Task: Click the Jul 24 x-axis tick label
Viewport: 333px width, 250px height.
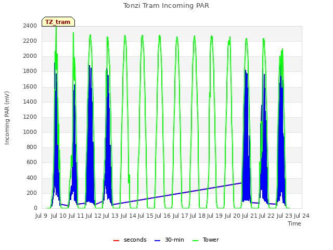Action: tap(302, 216)
